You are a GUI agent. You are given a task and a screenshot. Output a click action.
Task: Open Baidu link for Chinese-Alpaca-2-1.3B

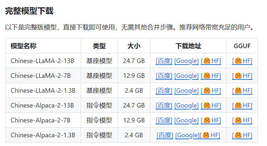click(165, 135)
